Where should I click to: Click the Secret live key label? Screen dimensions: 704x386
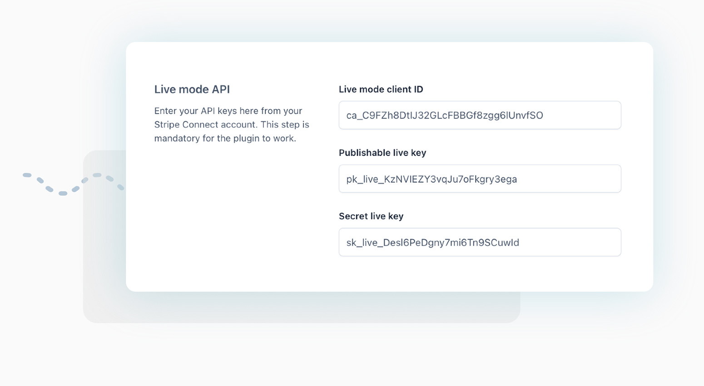371,216
